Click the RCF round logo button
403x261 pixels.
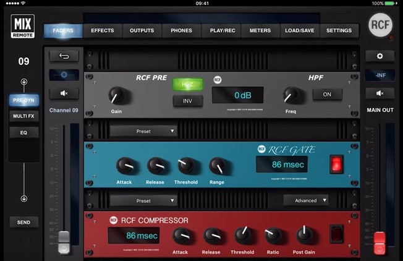point(380,25)
